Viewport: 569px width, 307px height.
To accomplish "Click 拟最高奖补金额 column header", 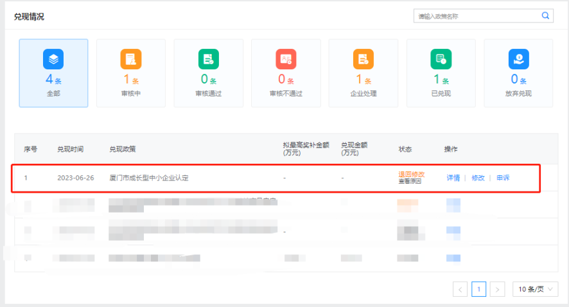I will (x=306, y=149).
